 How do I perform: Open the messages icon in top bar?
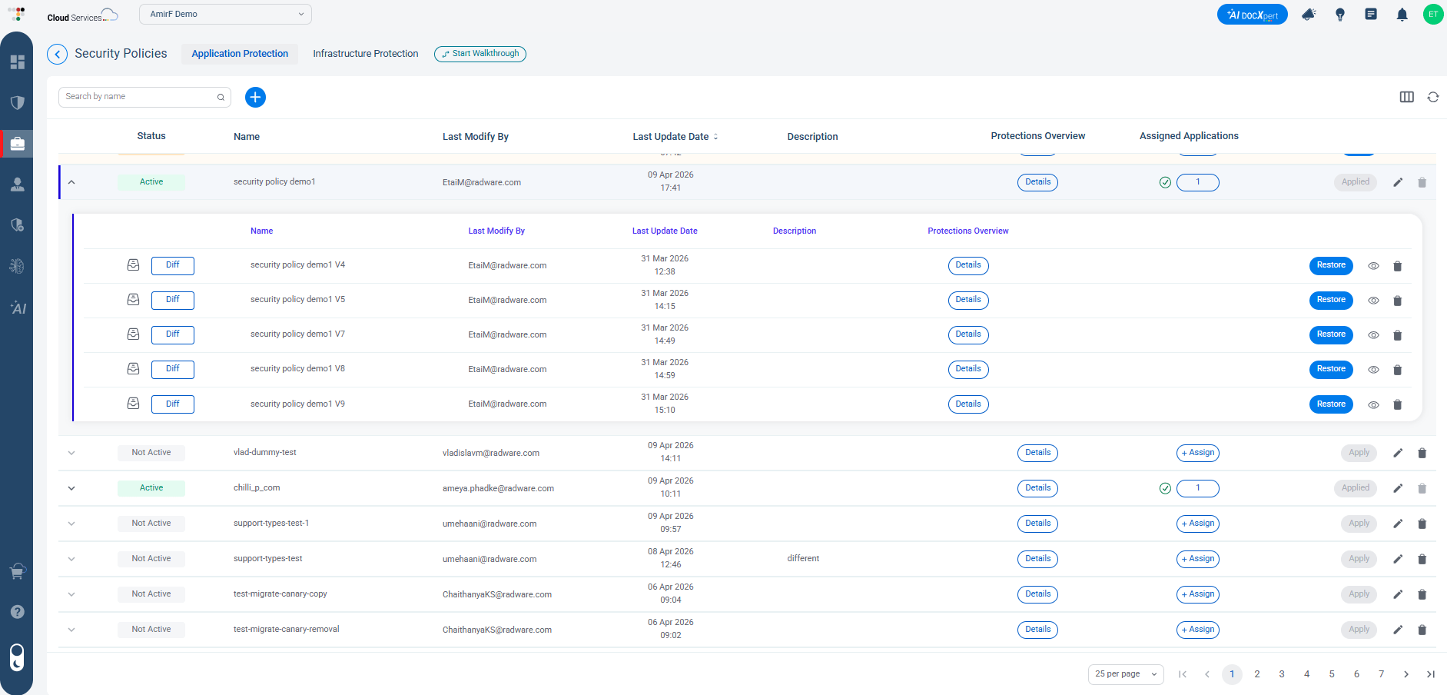1370,14
